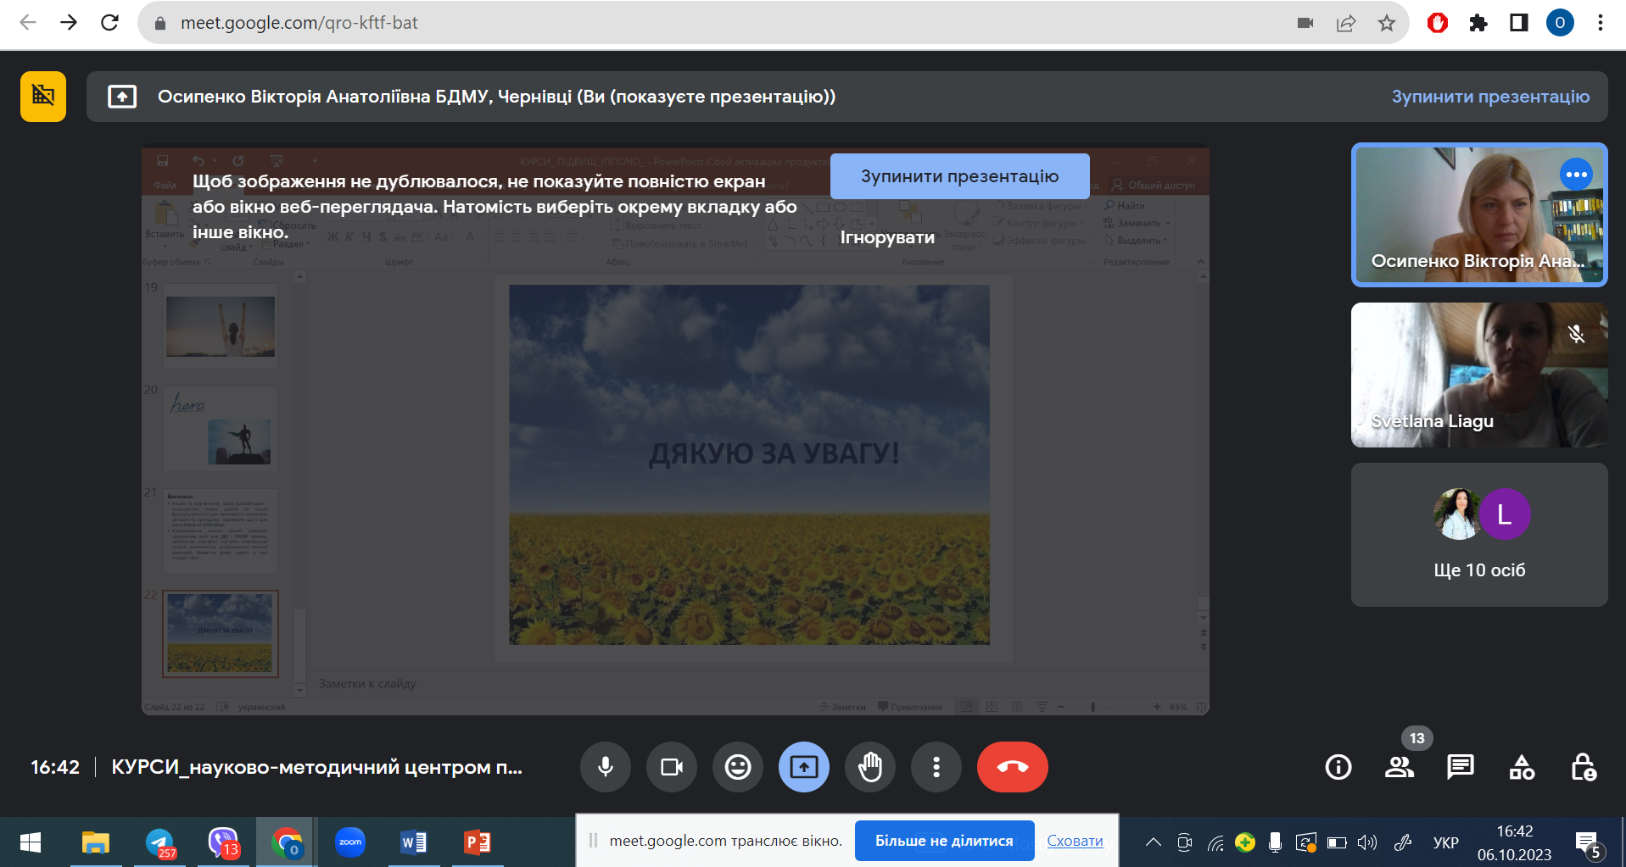1626x867 pixels.
Task: Open notification center with 5 notifications
Action: tap(1588, 844)
